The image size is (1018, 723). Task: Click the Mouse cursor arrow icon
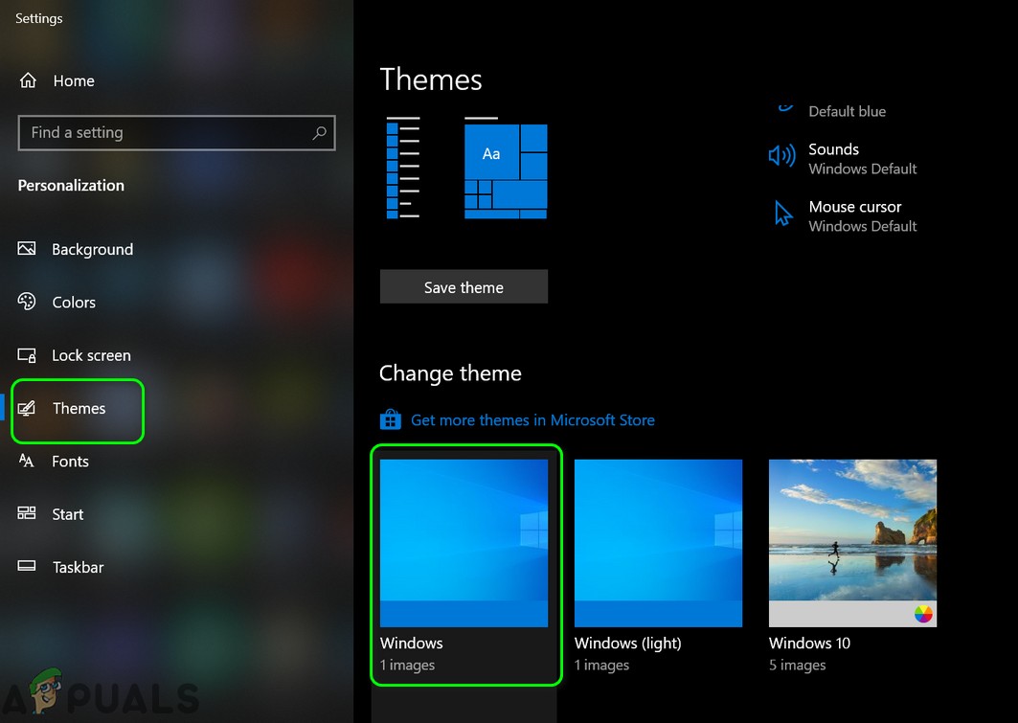pyautogui.click(x=783, y=214)
